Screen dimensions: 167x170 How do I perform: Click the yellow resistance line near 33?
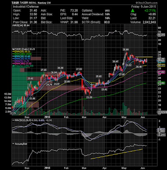(144, 57)
